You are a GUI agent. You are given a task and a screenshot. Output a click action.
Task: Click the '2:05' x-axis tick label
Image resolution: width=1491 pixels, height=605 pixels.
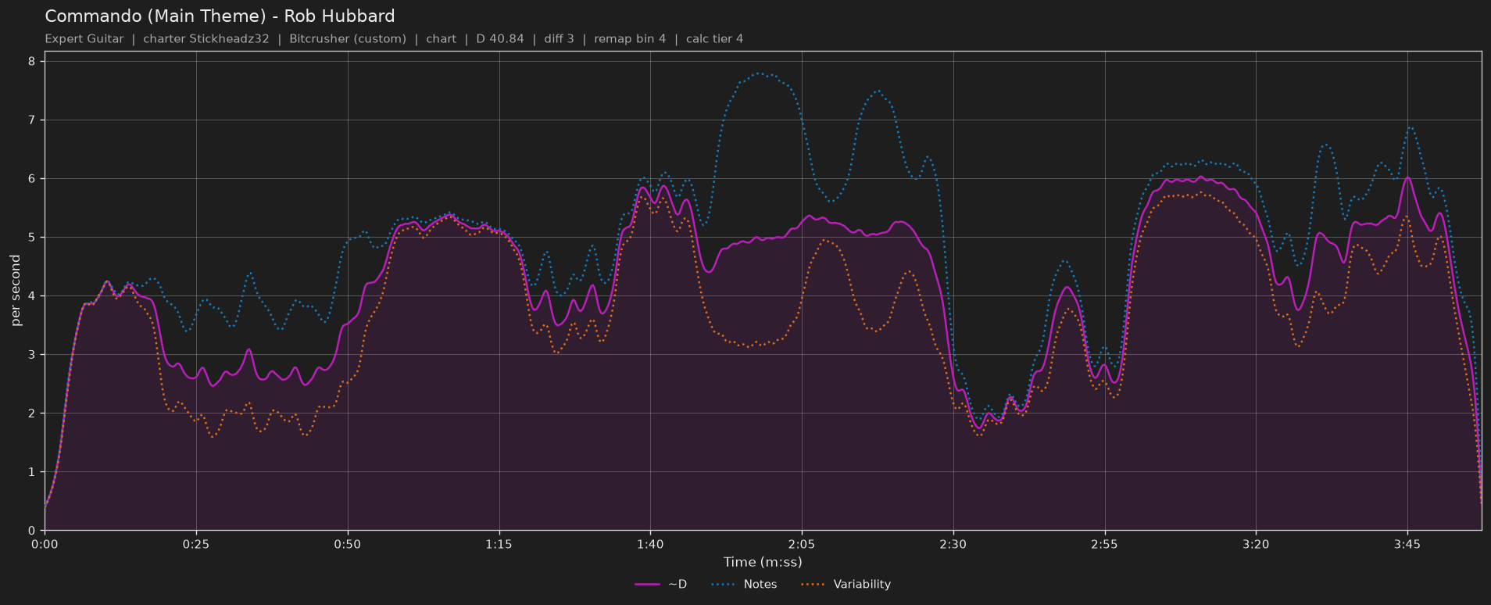(x=802, y=544)
